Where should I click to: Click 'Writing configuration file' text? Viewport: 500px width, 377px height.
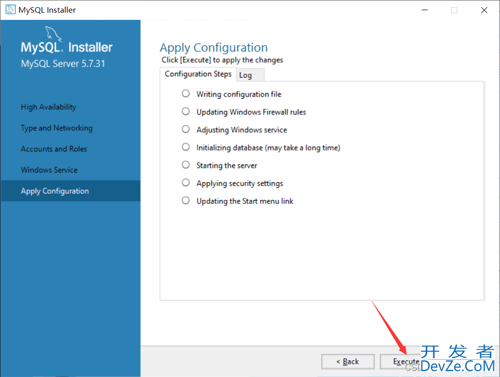pos(239,94)
